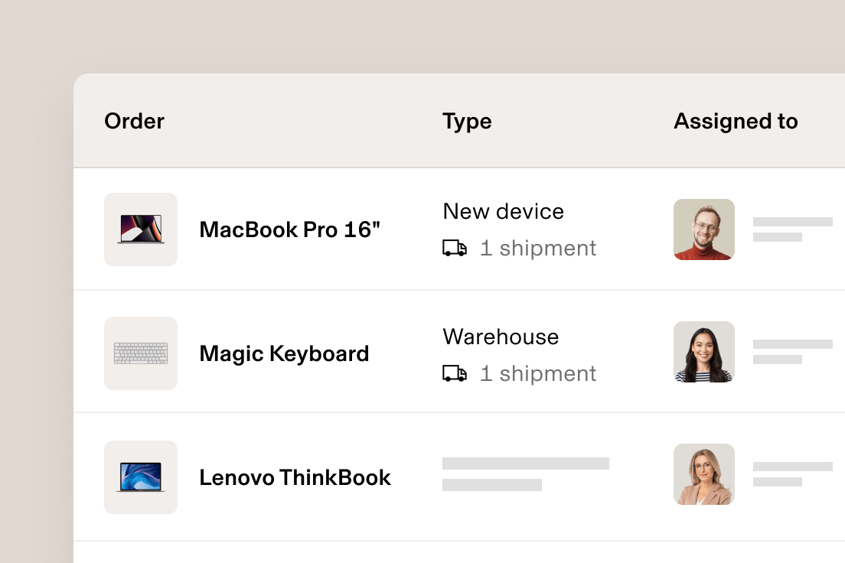Screen dimensions: 845x563
Task: Select the MacBook Pro 16" product thumbnail
Action: coord(141,229)
